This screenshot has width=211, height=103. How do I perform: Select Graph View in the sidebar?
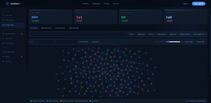pyautogui.click(x=13, y=25)
